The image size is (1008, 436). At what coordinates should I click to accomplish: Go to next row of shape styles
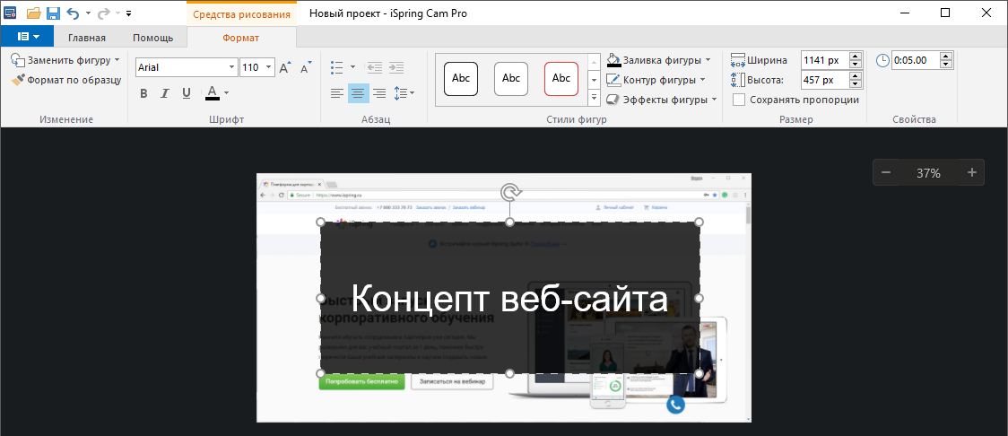click(x=595, y=80)
